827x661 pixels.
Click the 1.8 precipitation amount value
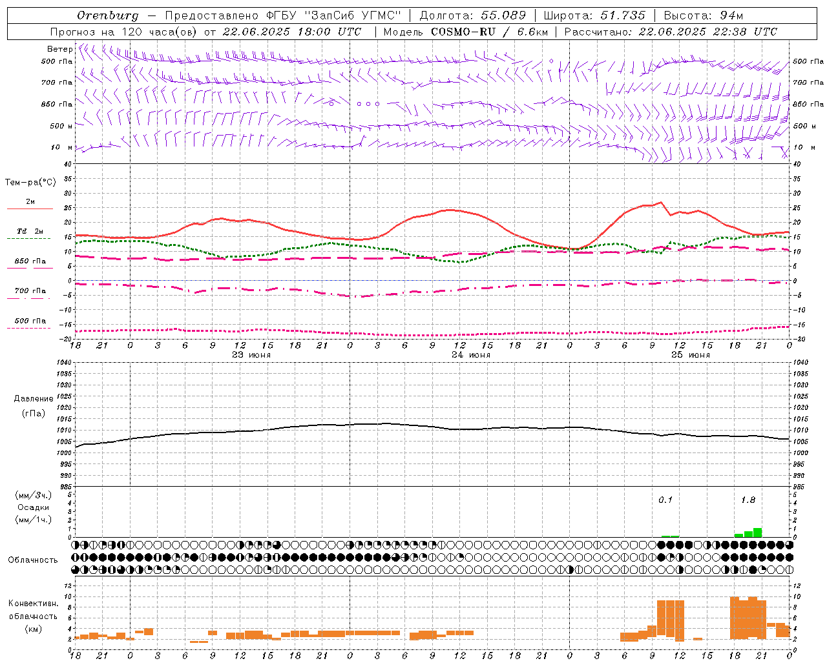(748, 500)
